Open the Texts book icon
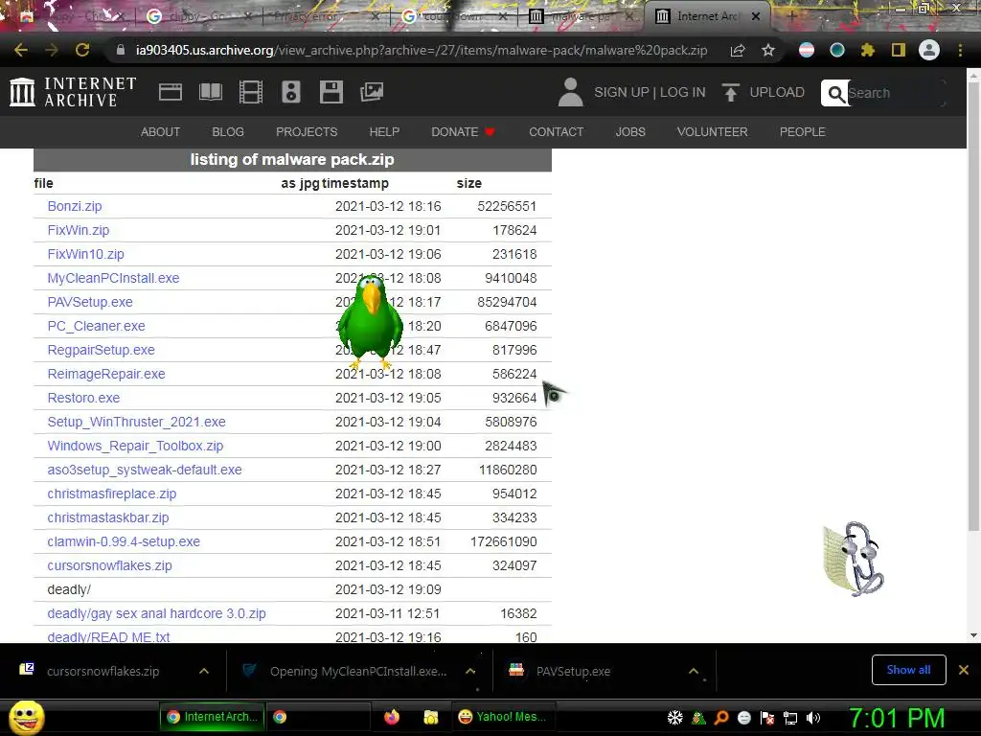The image size is (981, 736). tap(210, 92)
